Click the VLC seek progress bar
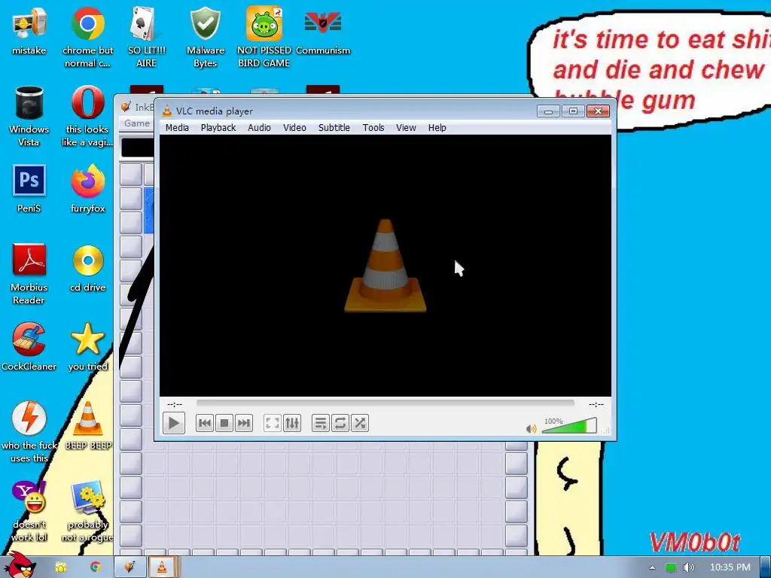 coord(385,403)
